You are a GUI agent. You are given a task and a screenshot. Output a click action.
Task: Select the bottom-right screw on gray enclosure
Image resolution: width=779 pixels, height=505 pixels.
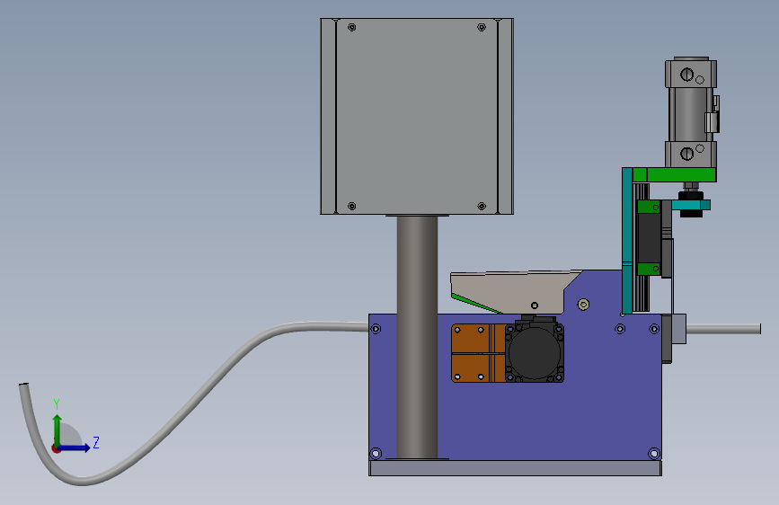482,206
